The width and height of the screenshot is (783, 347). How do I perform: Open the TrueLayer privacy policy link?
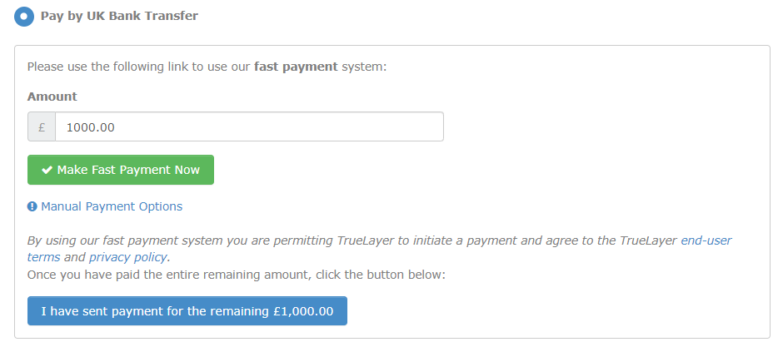[128, 257]
